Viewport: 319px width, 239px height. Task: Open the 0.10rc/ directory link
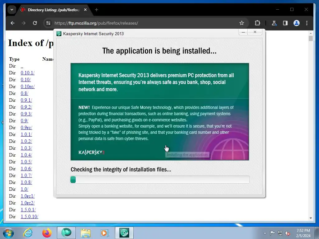pyautogui.click(x=28, y=87)
